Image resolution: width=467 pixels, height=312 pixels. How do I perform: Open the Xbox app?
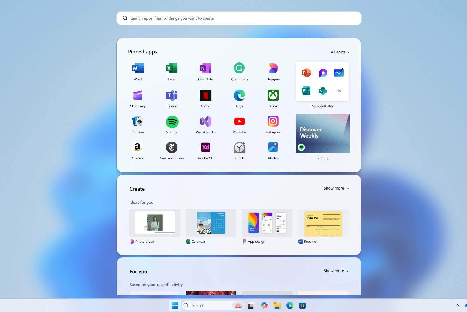273,98
